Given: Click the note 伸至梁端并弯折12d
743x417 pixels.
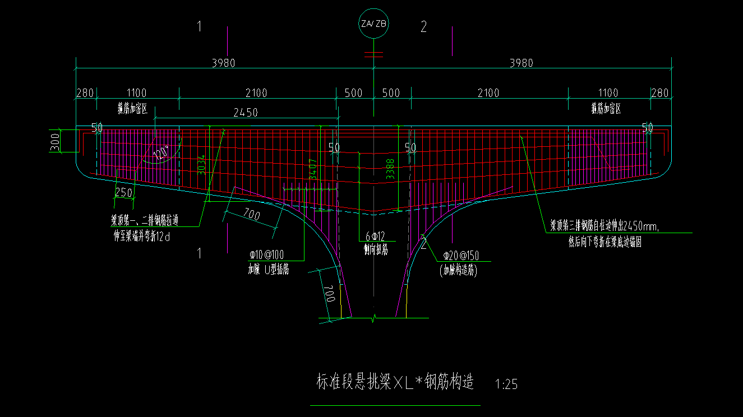Looking at the screenshot, I should pos(141,237).
